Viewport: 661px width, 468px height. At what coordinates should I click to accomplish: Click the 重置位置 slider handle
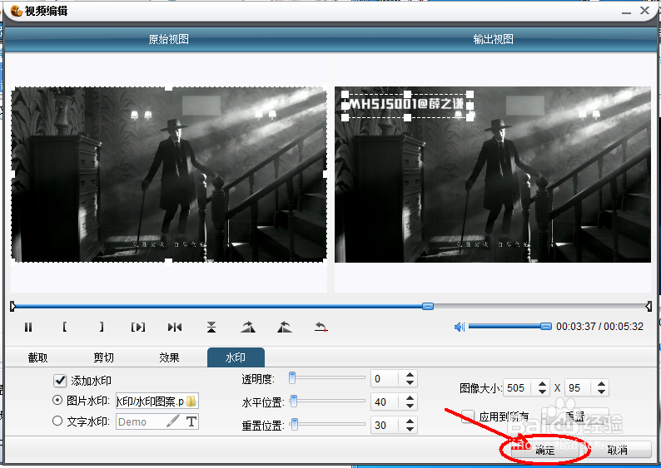295,424
